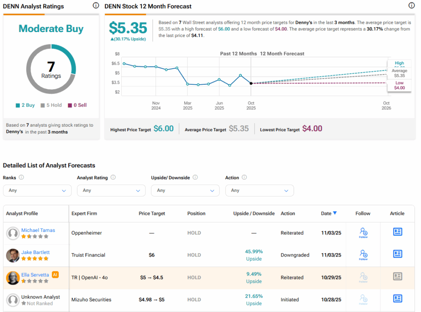The width and height of the screenshot is (421, 312).
Task: Toggle the Hold legend item
Action: 51,105
